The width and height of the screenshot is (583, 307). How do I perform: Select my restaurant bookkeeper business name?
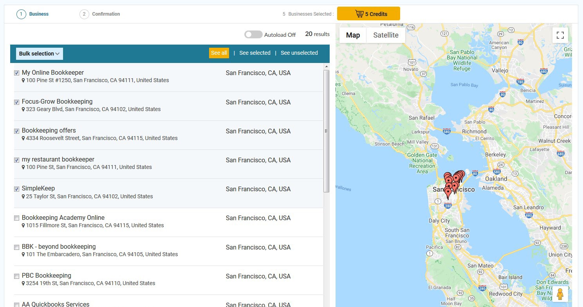tap(58, 160)
